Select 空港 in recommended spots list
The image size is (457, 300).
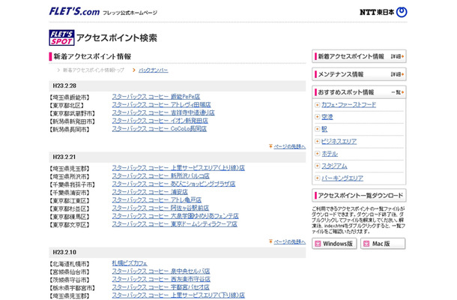pyautogui.click(x=327, y=117)
